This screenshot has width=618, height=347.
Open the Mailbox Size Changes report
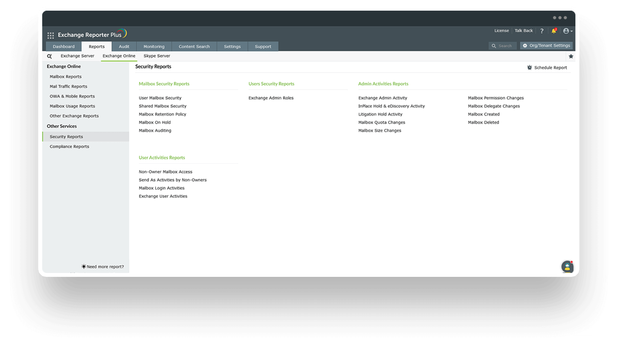click(x=380, y=131)
